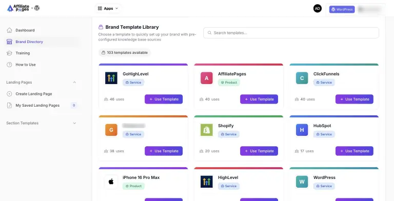Click the Brand Template Library heading icon

click(101, 27)
